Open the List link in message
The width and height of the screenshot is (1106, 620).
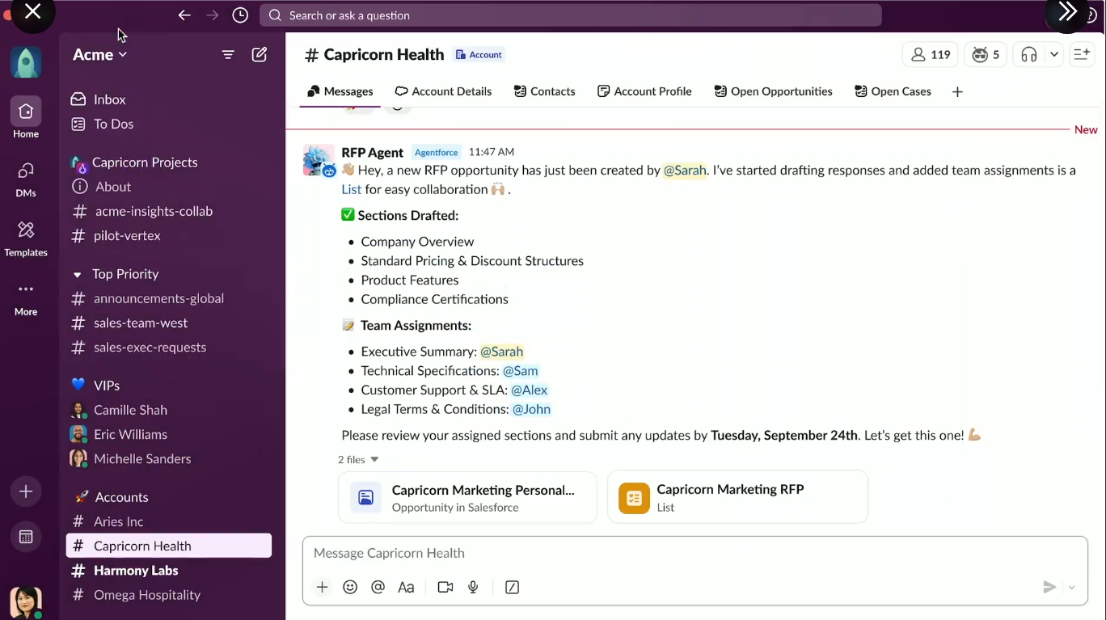351,190
